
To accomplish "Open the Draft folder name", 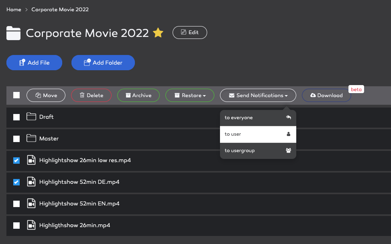I will [x=47, y=117].
